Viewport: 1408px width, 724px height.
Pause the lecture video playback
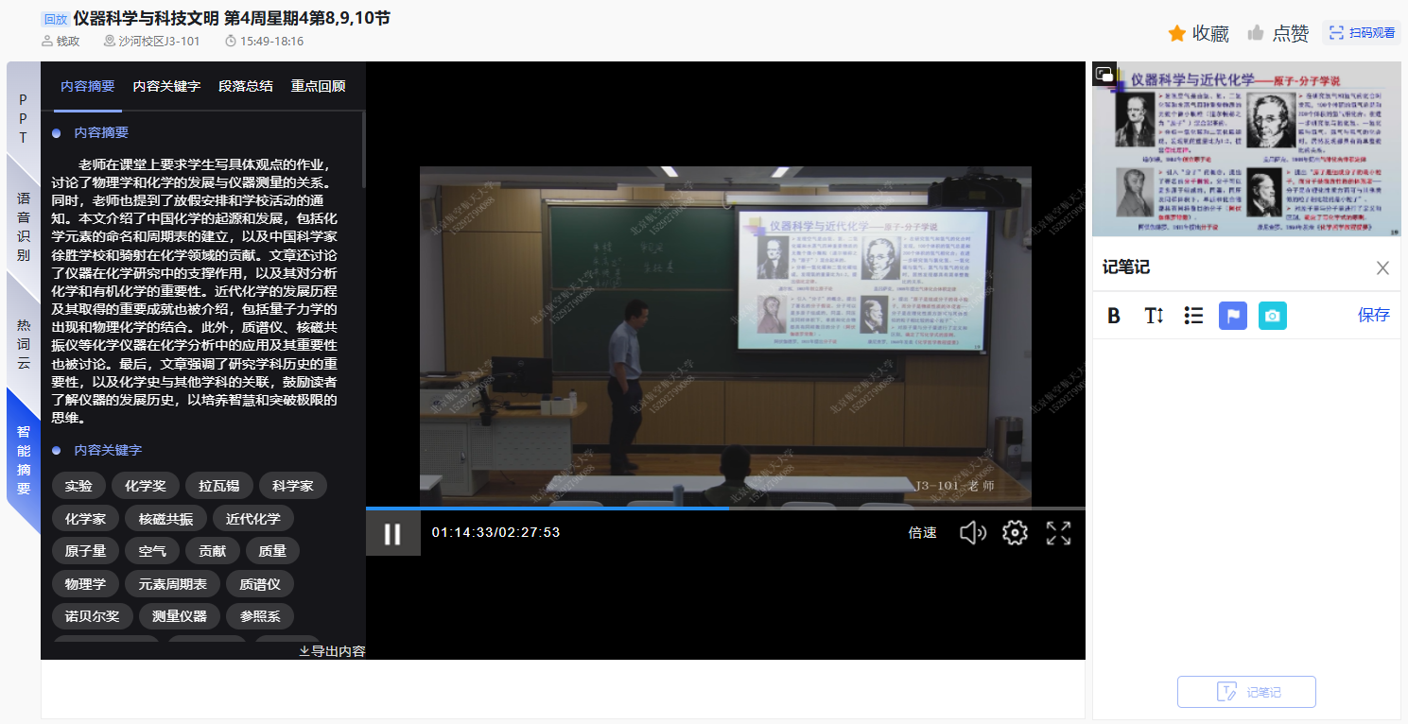point(392,534)
